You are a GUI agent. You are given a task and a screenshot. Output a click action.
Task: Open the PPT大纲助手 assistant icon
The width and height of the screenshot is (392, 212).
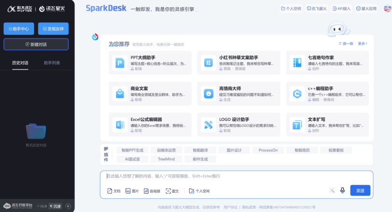[x=120, y=63]
